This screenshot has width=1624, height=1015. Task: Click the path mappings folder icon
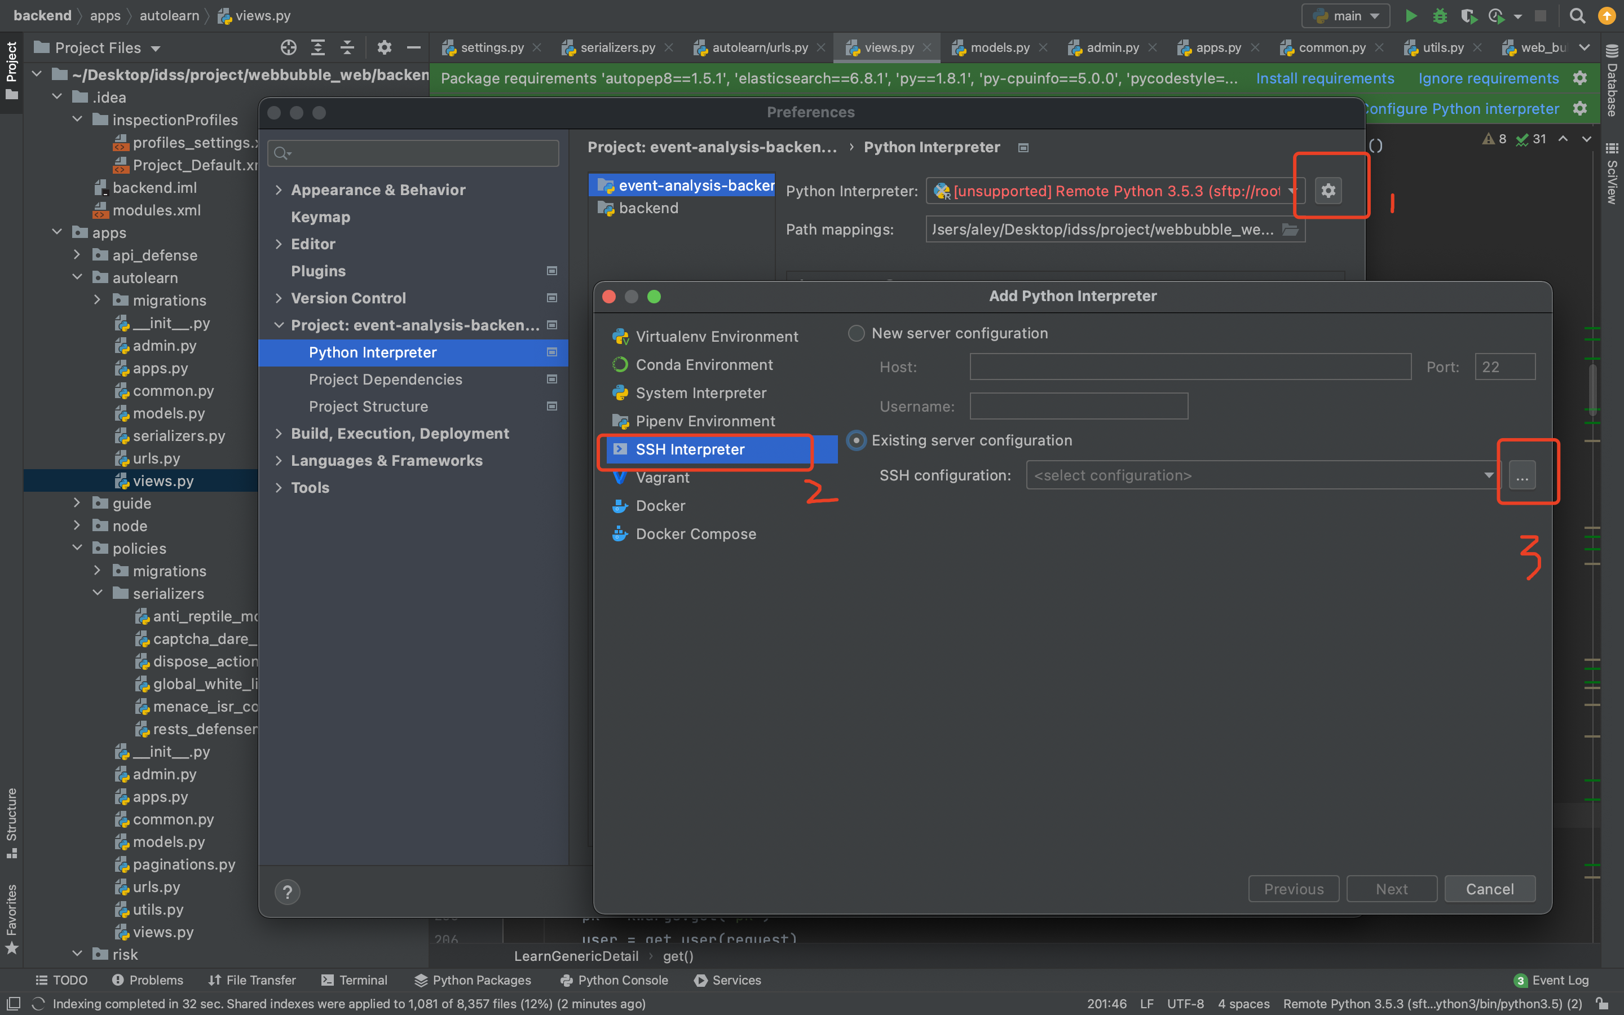point(1290,230)
